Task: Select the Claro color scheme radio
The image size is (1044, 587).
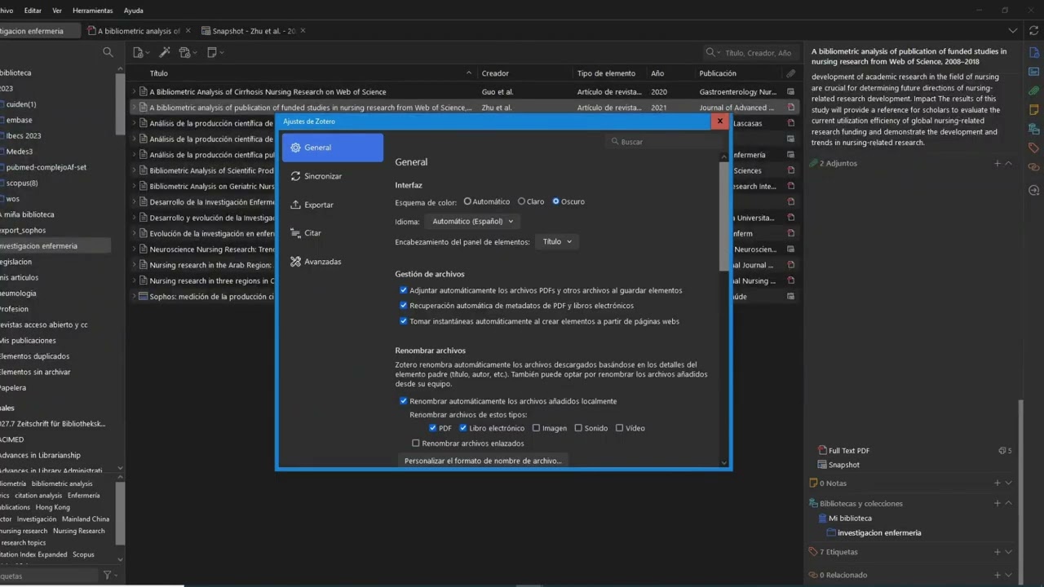Action: point(521,201)
